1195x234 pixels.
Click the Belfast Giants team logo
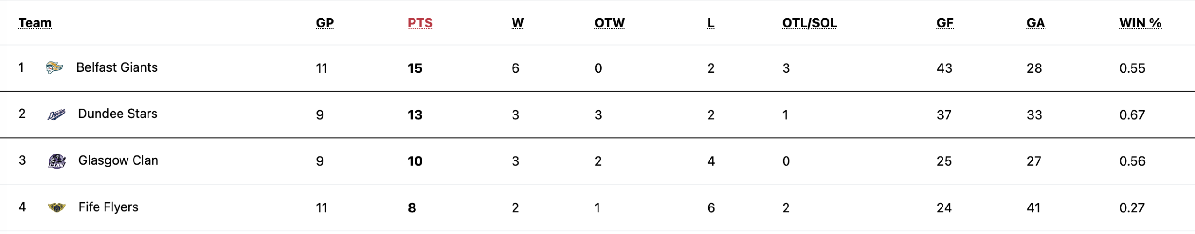click(55, 68)
